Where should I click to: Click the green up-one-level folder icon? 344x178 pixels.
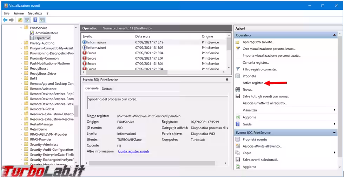click(20, 20)
